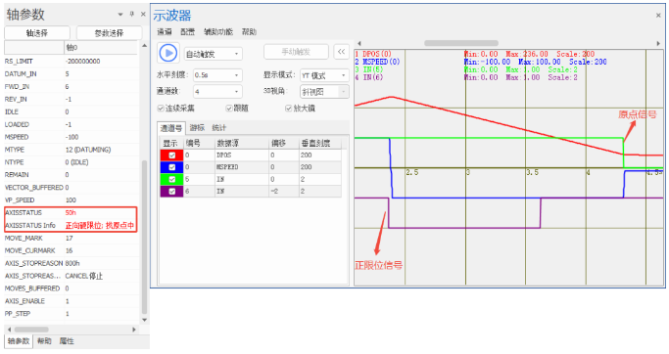
Task: Click the 轴选择 button
Action: 37,33
